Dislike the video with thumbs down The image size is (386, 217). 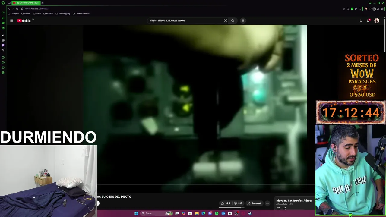(x=238, y=203)
